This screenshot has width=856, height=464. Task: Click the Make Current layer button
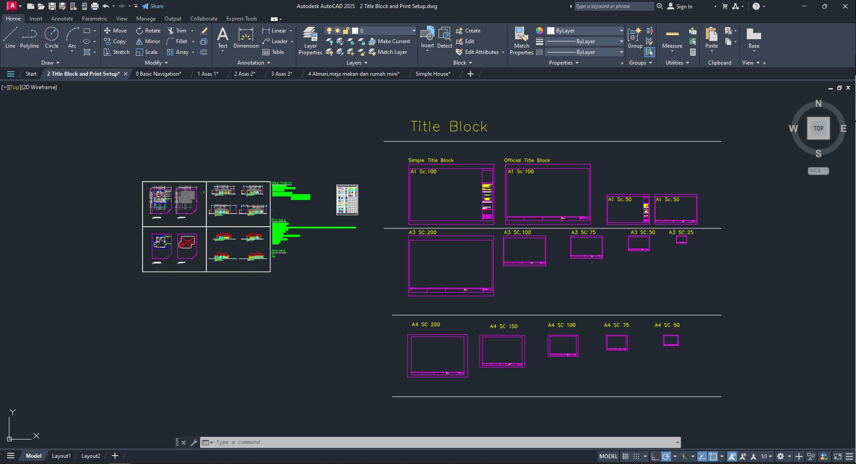click(x=389, y=41)
